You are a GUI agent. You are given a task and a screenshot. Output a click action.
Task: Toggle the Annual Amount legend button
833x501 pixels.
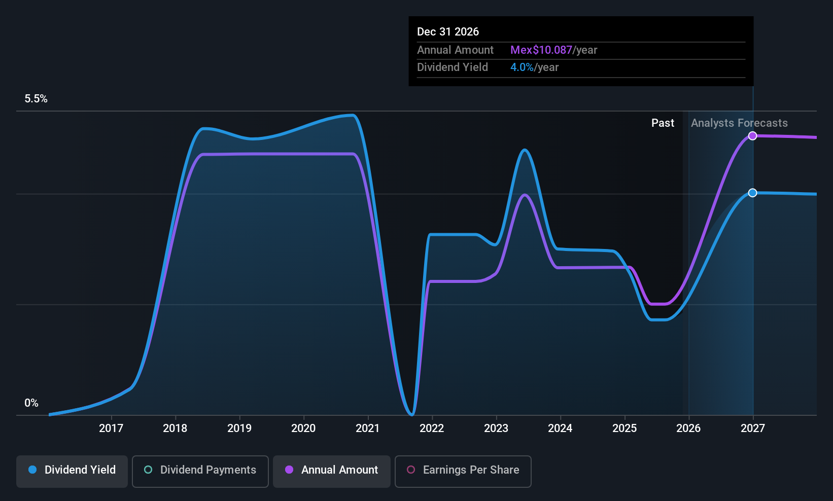[x=332, y=470]
